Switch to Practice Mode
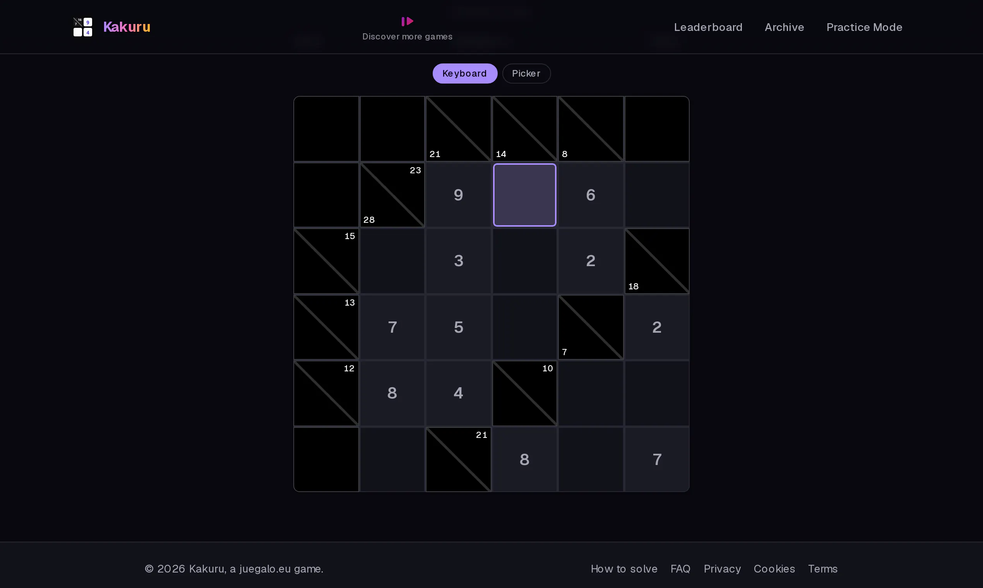 coord(865,27)
